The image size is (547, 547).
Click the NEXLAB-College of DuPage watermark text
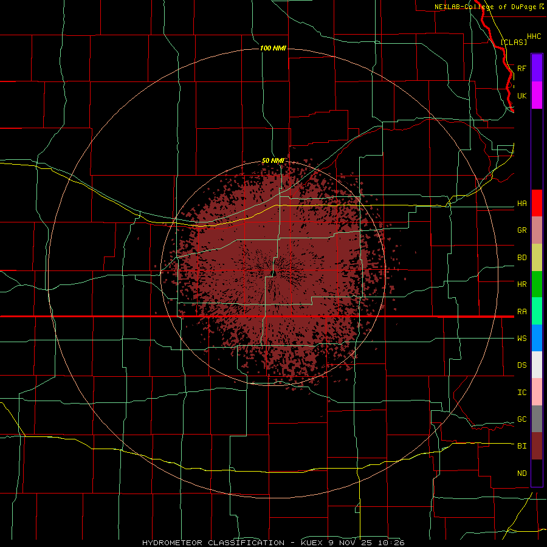point(486,7)
